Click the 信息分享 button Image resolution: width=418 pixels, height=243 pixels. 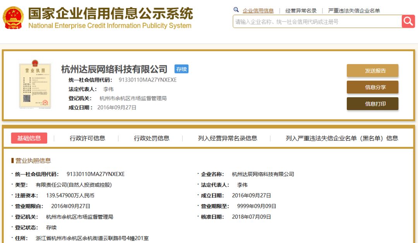pos(372,87)
